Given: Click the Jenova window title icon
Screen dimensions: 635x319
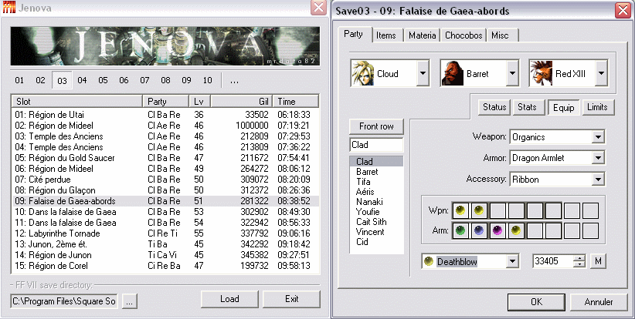Looking at the screenshot, I should click(x=9, y=8).
